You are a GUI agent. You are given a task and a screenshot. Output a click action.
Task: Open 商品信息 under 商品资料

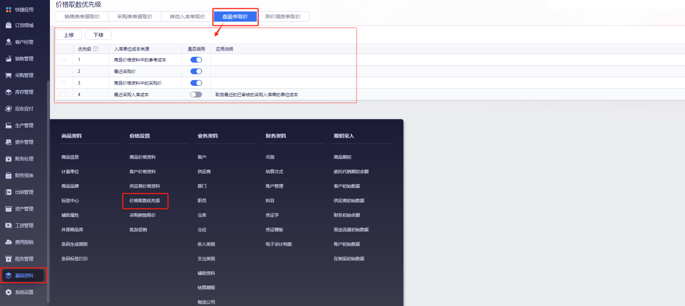70,157
